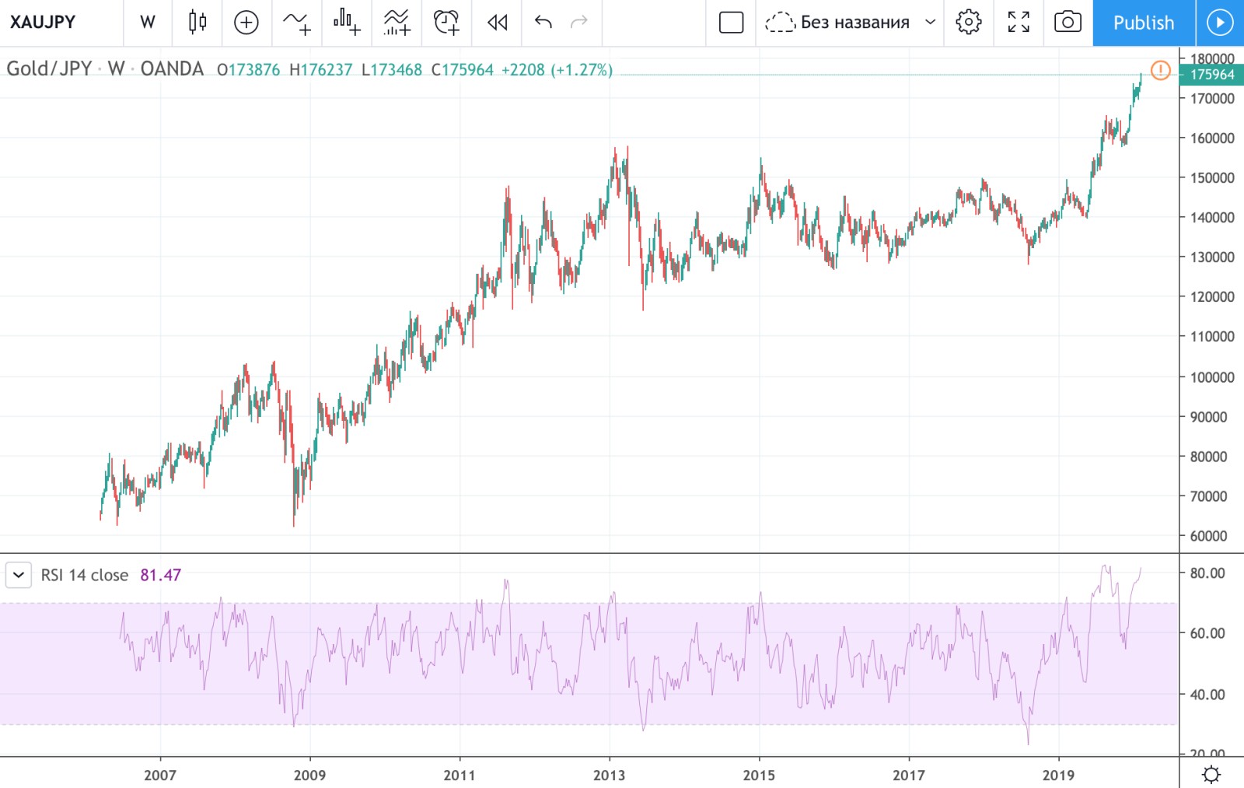Viewport: 1244px width, 788px height.
Task: Add a symbol to compare with plus icon
Action: point(246,23)
